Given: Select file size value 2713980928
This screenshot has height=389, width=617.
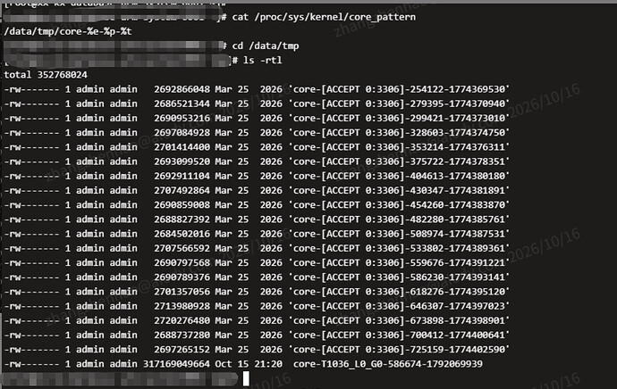Looking at the screenshot, I should tap(182, 306).
